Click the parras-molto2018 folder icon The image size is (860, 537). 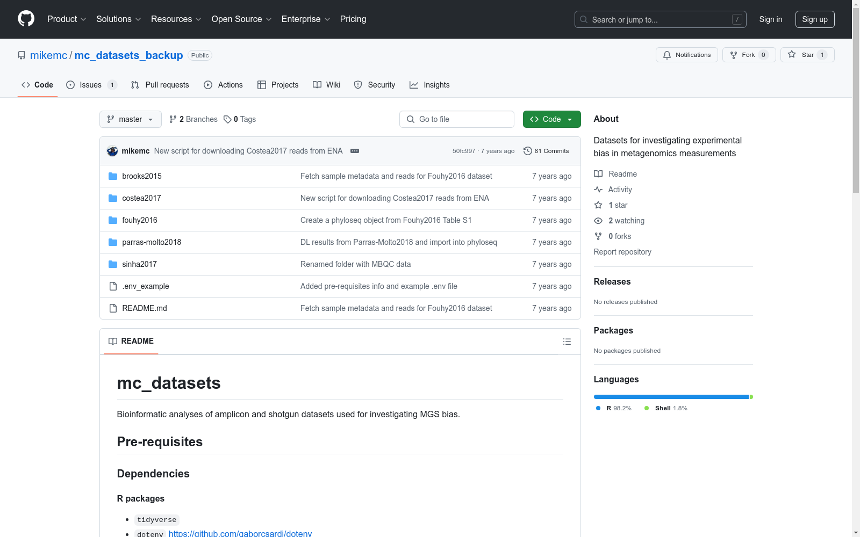113,242
